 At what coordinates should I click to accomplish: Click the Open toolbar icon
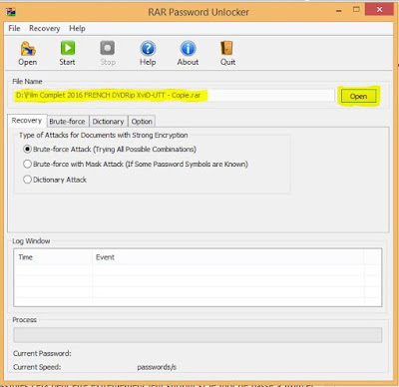[x=28, y=53]
